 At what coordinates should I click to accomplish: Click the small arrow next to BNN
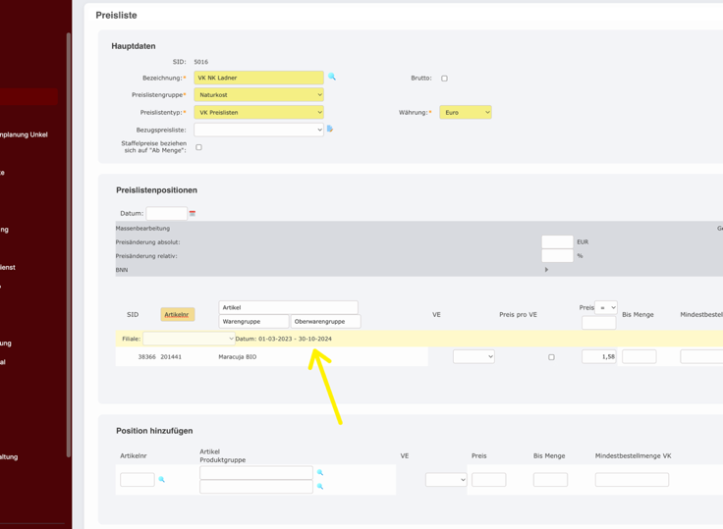tap(547, 269)
